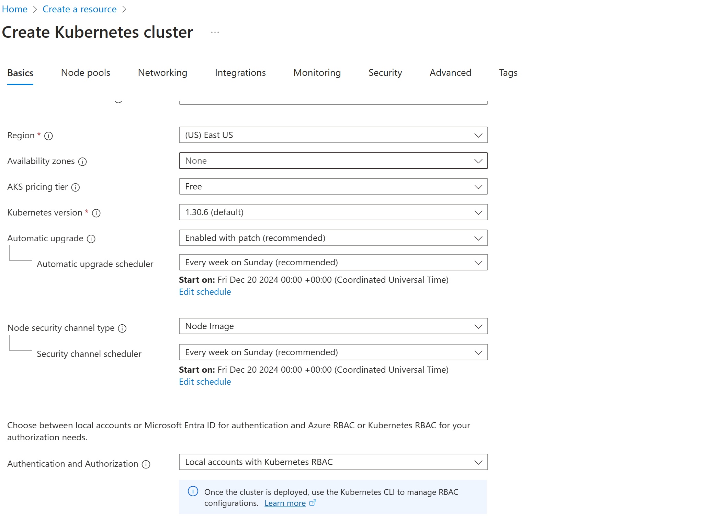Click the Automatic upgrade info icon
The width and height of the screenshot is (712, 523).
tap(91, 239)
